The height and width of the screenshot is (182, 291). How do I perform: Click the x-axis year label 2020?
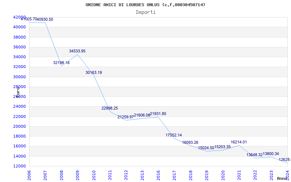tap(223, 175)
